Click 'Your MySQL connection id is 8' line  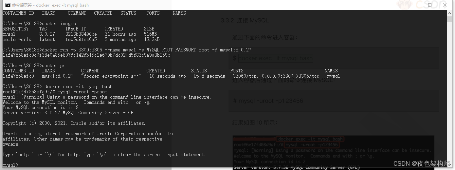click(x=40, y=107)
